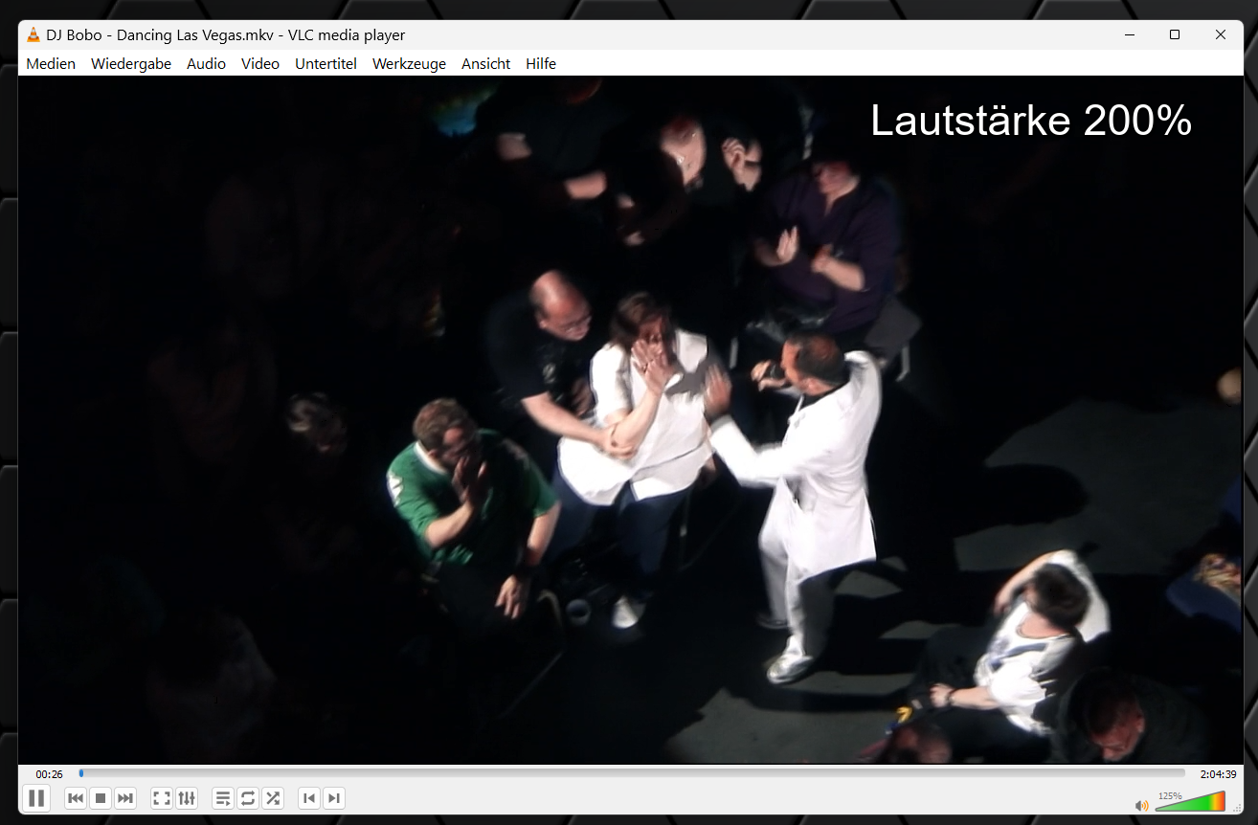
Task: Skip to next media in playlist
Action: [125, 798]
